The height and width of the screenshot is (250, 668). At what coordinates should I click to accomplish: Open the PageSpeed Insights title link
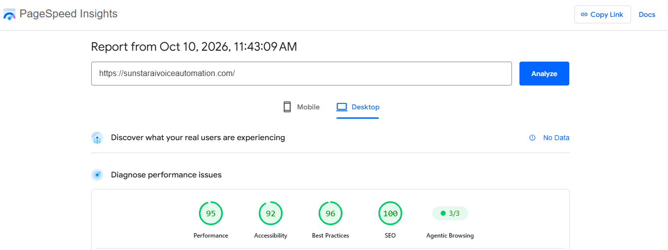coord(68,14)
